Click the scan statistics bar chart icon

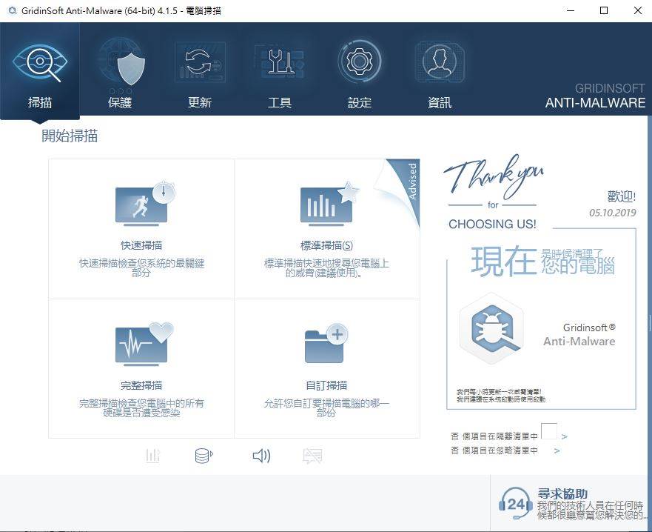click(x=152, y=456)
